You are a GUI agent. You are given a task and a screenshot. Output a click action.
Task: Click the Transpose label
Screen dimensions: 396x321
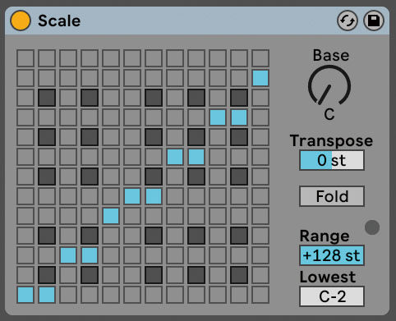(x=331, y=140)
